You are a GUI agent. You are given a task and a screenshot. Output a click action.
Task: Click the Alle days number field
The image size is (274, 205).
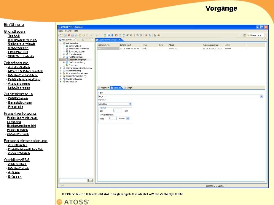118,111
